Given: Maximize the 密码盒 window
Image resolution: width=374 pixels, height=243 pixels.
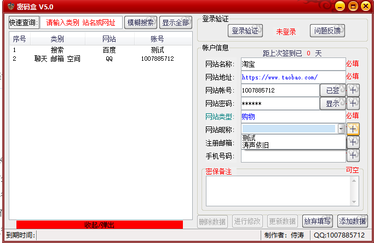Looking at the screenshot, I should [x=353, y=7].
